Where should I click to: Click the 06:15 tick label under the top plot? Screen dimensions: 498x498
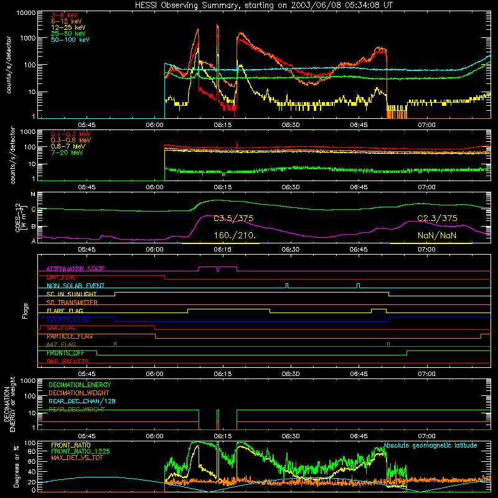coord(223,125)
